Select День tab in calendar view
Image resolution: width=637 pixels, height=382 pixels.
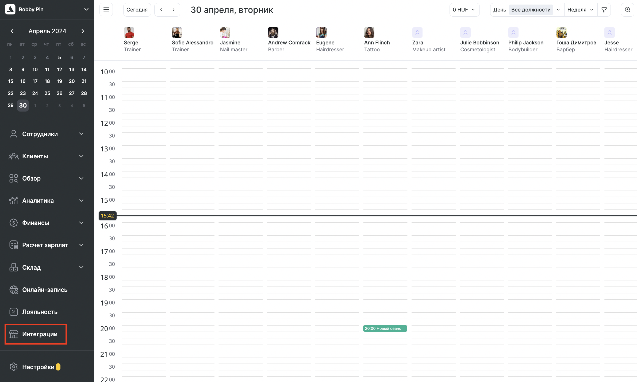[500, 10]
